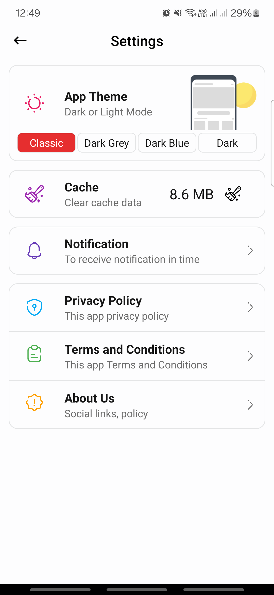The height and width of the screenshot is (595, 274).
Task: Tap the Privacy Policy shield icon
Action: (x=34, y=307)
